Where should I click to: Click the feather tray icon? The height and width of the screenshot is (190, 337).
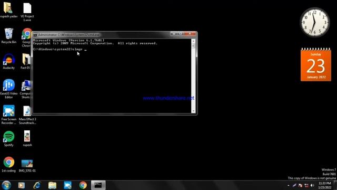point(294,185)
